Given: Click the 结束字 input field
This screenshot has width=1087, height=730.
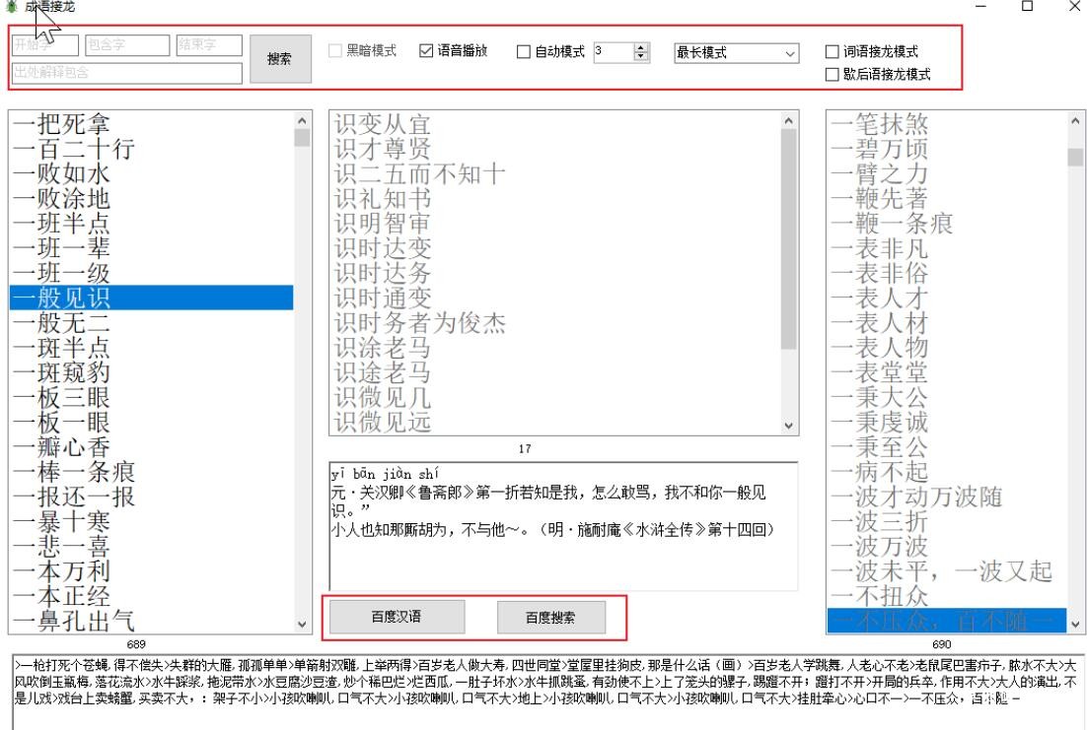Looking at the screenshot, I should 209,45.
